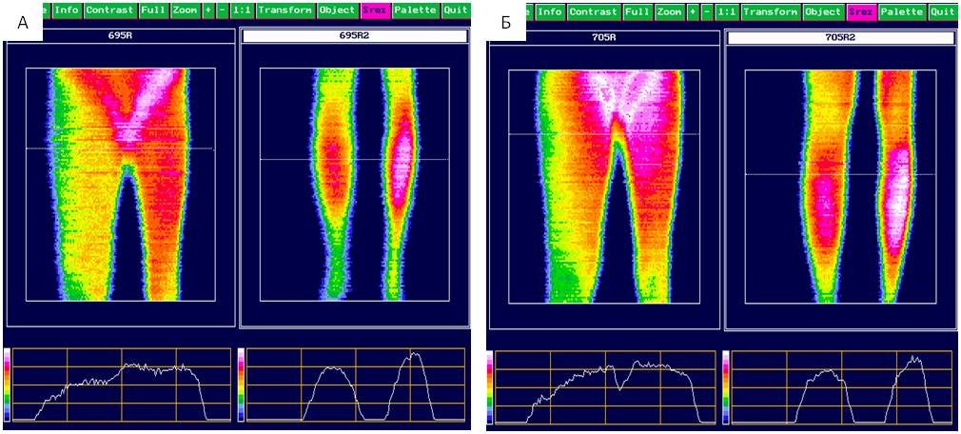
Task: Click the Info button in panel Б
Action: click(x=548, y=11)
